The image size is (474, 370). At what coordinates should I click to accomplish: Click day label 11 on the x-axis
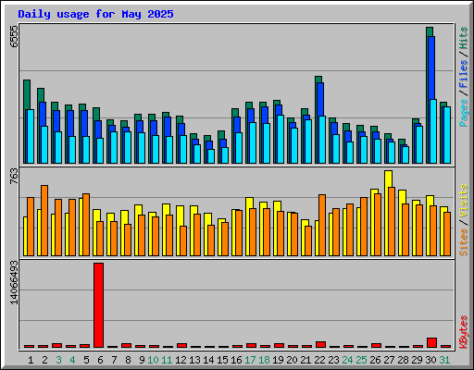[167, 360]
